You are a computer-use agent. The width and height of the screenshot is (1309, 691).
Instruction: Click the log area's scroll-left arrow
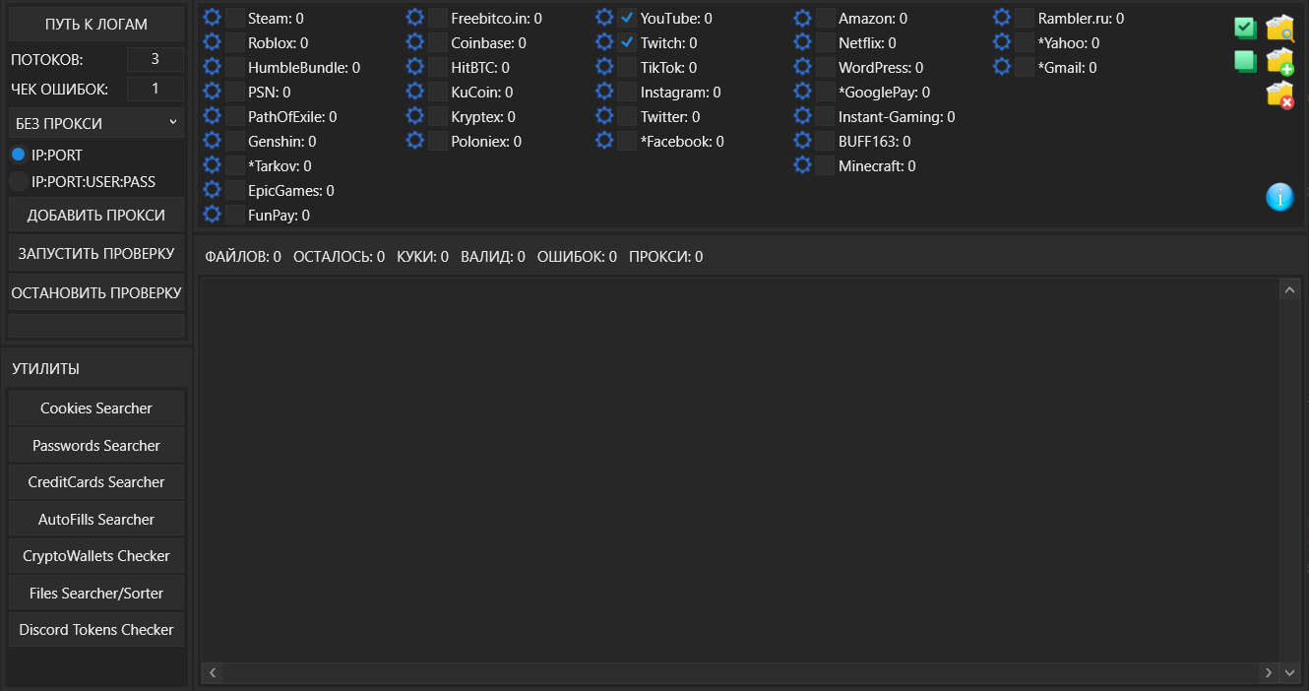(x=213, y=672)
